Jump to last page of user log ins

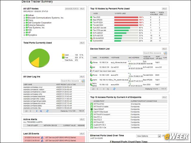point(41,111)
